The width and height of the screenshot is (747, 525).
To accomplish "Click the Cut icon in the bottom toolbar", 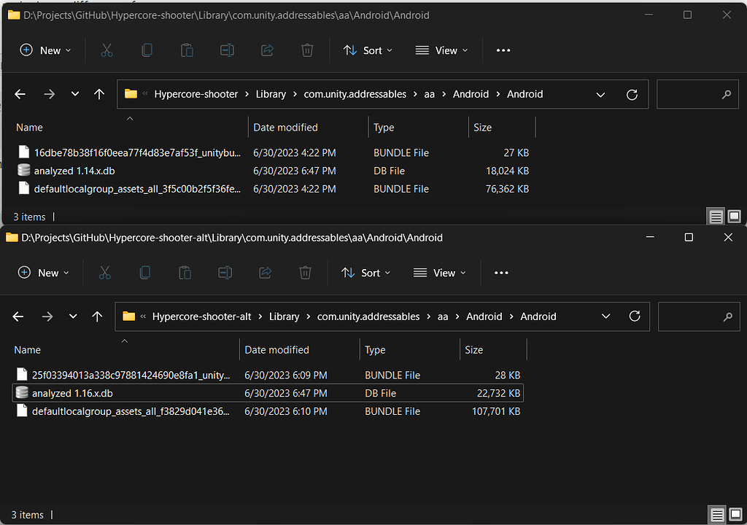I will 104,273.
